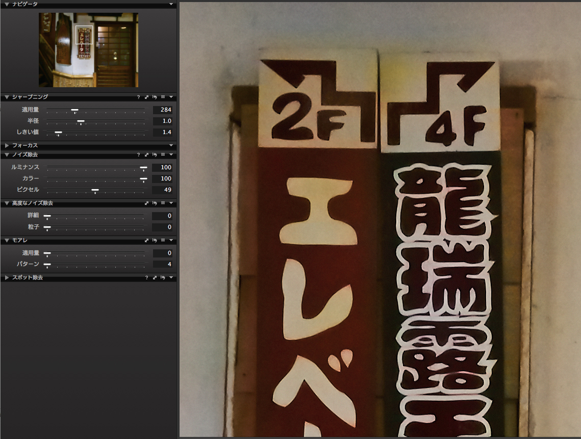This screenshot has width=581, height=439.
Task: Click the navigator preview thumbnail
Action: click(88, 50)
